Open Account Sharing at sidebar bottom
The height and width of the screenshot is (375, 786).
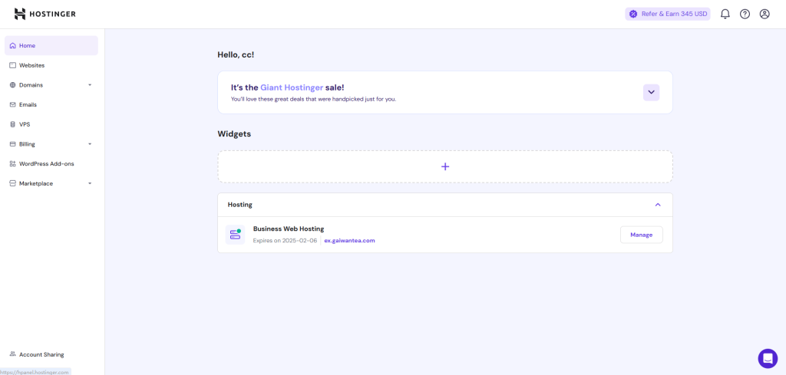click(x=41, y=354)
